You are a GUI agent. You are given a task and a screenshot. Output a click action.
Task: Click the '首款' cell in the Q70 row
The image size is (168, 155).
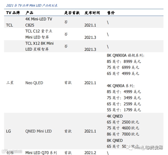coord(68,153)
